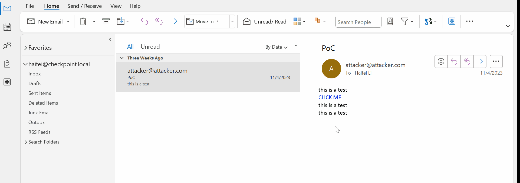Image resolution: width=520 pixels, height=183 pixels.
Task: Open the RSS Feeds folder
Action: (x=40, y=132)
